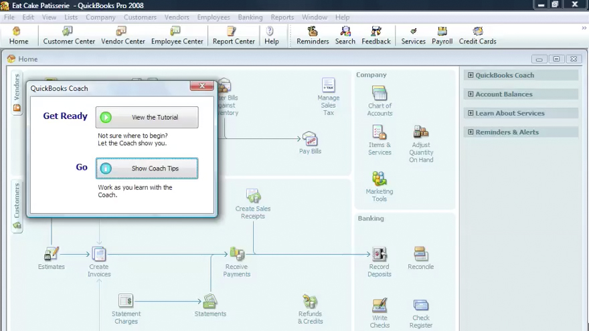Click Create Sales Receipts icon
Screen dimensions: 589x331
pos(253,204)
